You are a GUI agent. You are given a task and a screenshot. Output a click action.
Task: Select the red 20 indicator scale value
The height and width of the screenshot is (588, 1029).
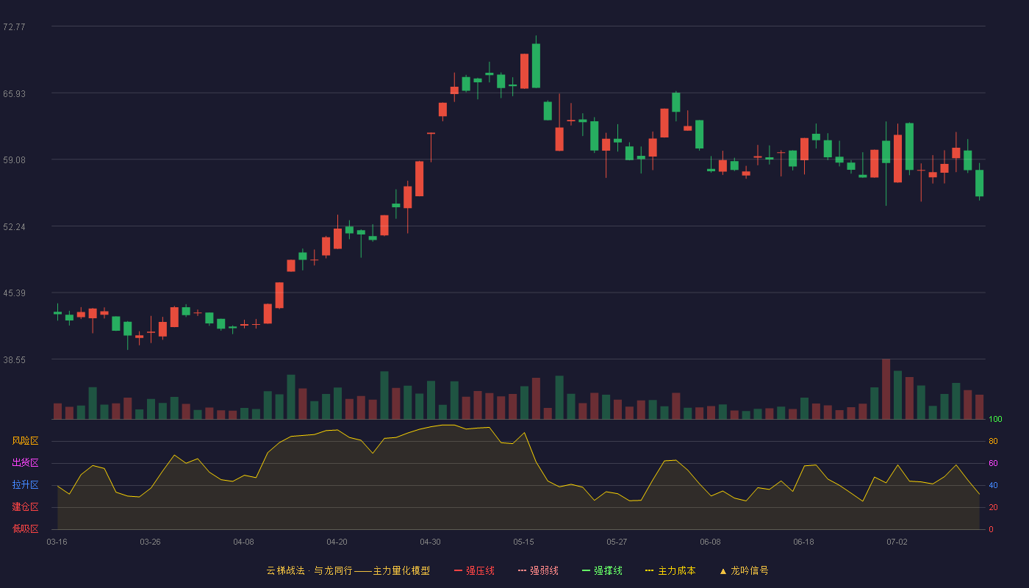click(993, 507)
